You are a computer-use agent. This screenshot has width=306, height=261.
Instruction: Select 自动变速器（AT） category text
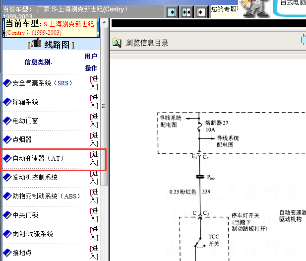pos(38,158)
